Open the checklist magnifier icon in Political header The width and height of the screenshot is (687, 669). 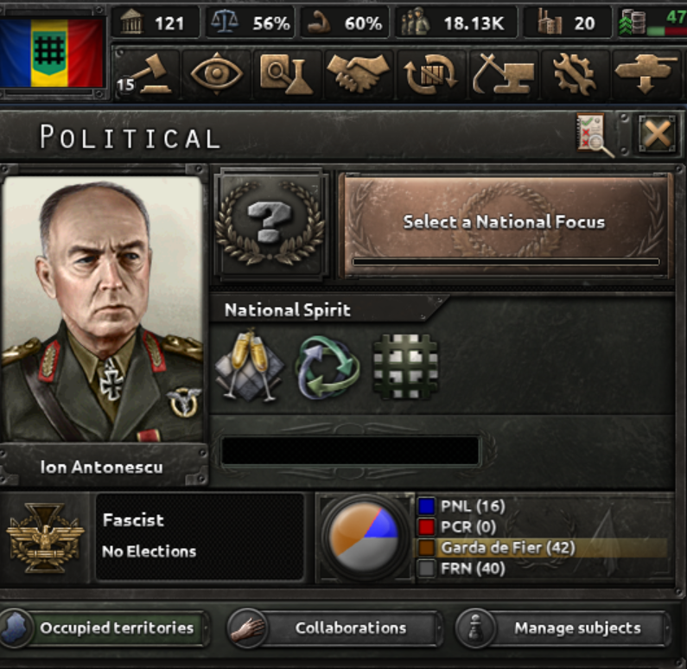[594, 134]
